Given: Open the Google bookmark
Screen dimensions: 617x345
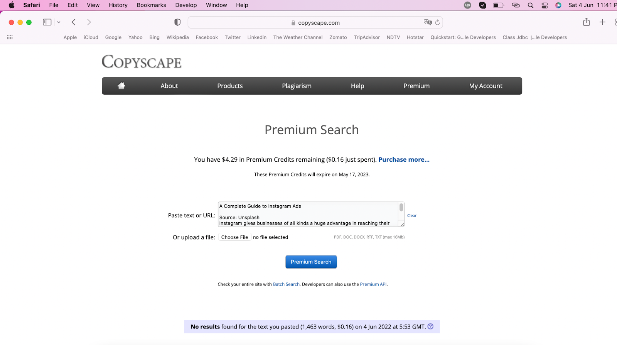Looking at the screenshot, I should [x=113, y=37].
